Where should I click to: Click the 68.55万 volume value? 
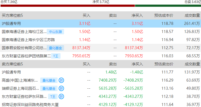point(193,56)
